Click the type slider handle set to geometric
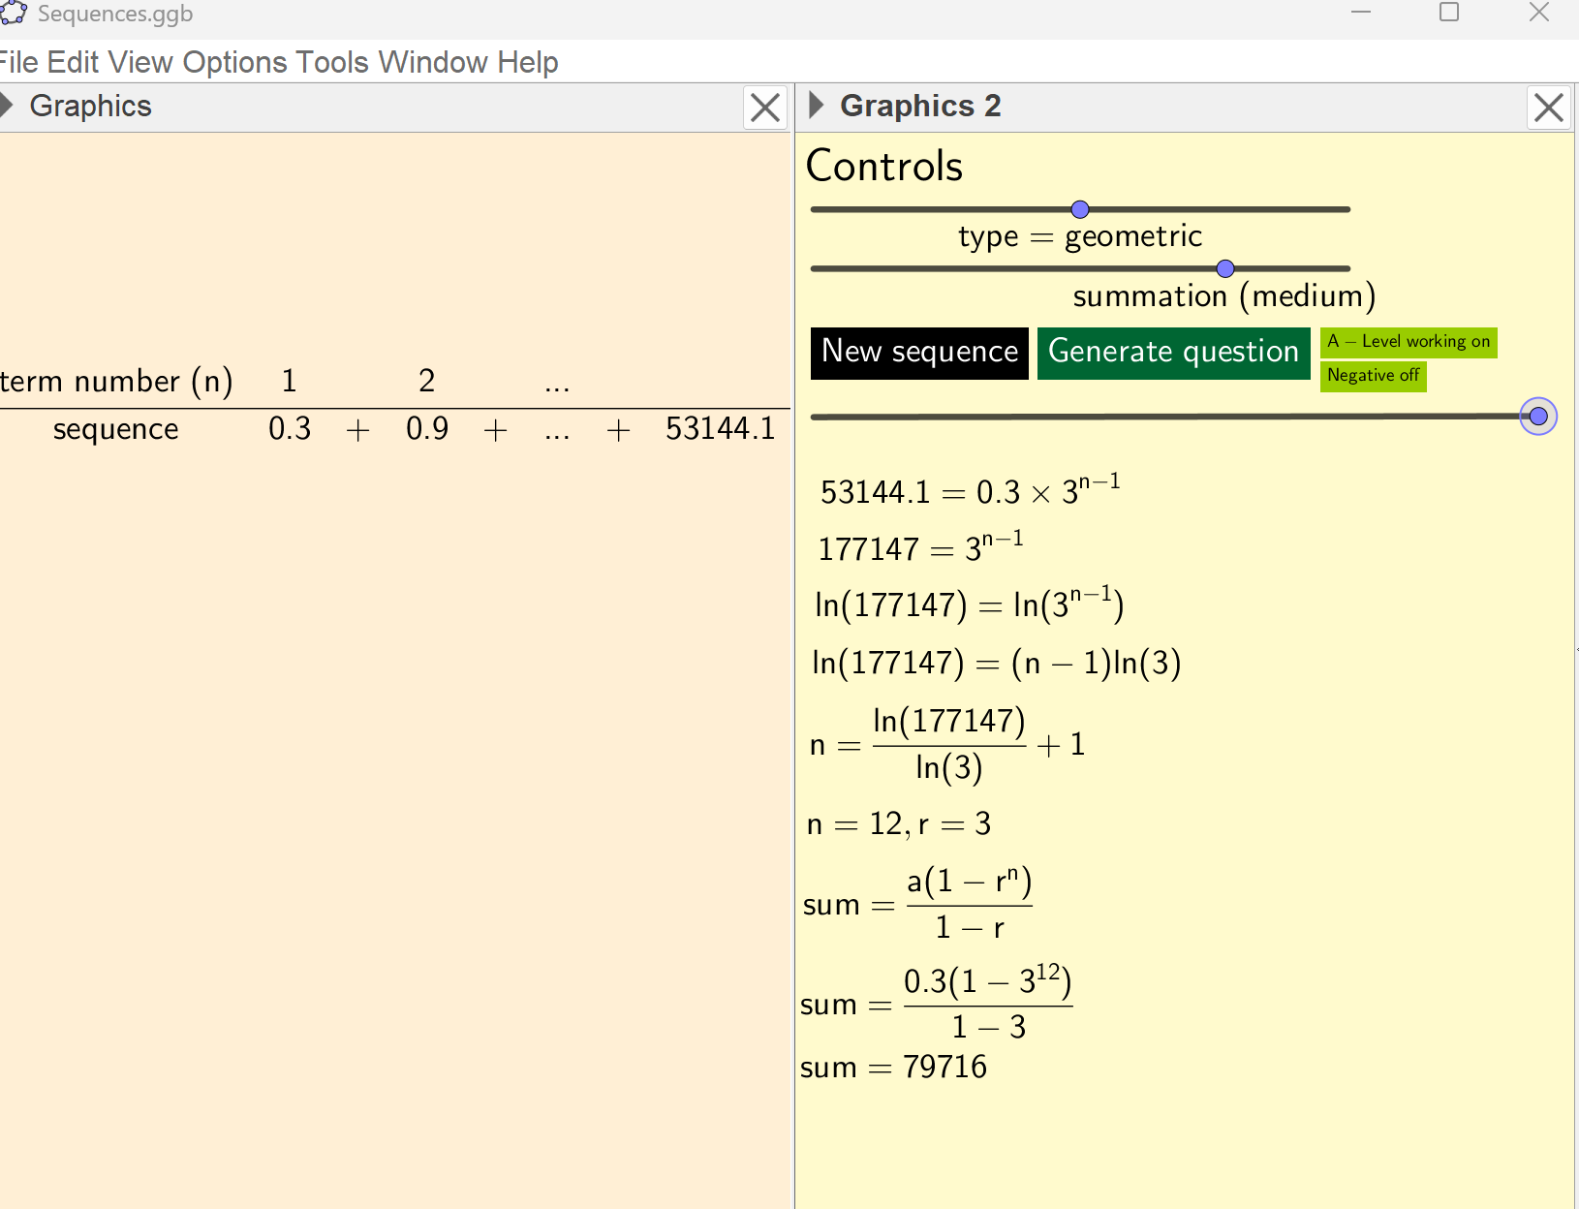Screen dimensions: 1579x1209 (1078, 208)
